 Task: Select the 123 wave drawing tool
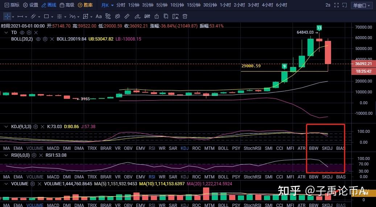tap(73, 17)
